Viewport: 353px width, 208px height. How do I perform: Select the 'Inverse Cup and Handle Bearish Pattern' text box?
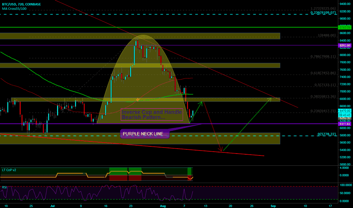pyautogui.click(x=152, y=115)
